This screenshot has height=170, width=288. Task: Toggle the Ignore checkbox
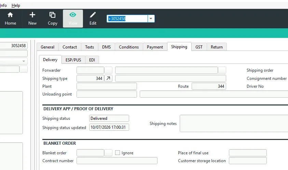118,153
